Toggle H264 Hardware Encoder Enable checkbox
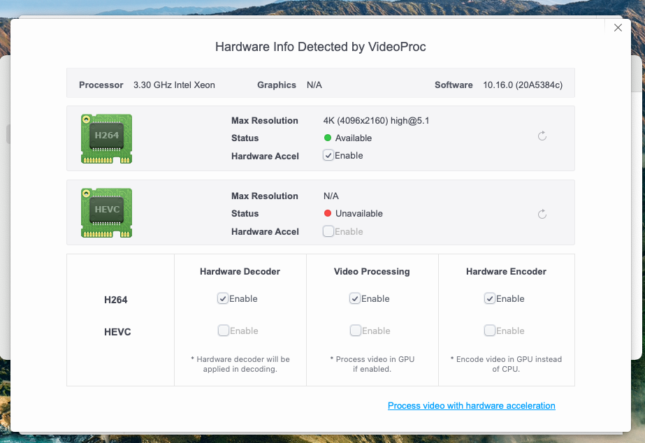 (x=489, y=298)
